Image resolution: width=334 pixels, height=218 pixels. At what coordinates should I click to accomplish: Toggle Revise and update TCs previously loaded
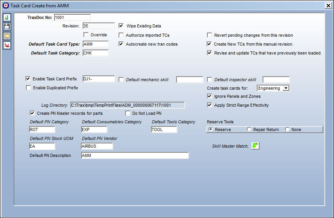point(209,53)
